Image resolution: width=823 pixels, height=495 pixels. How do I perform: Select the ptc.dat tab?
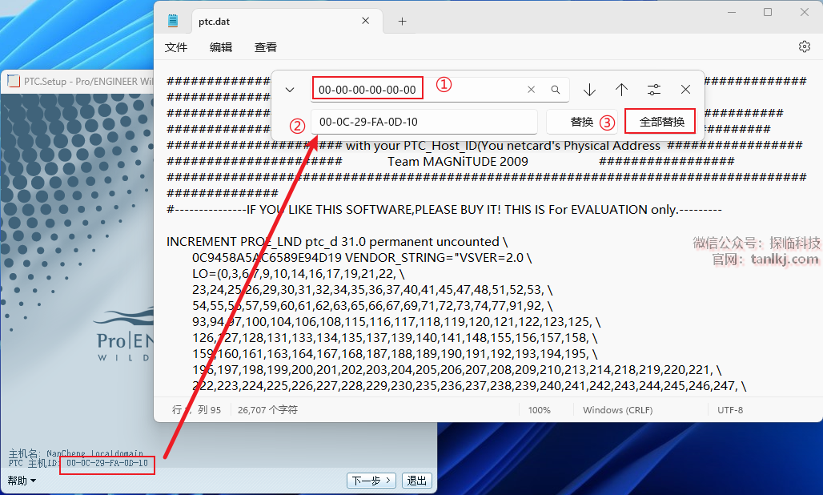[x=272, y=22]
